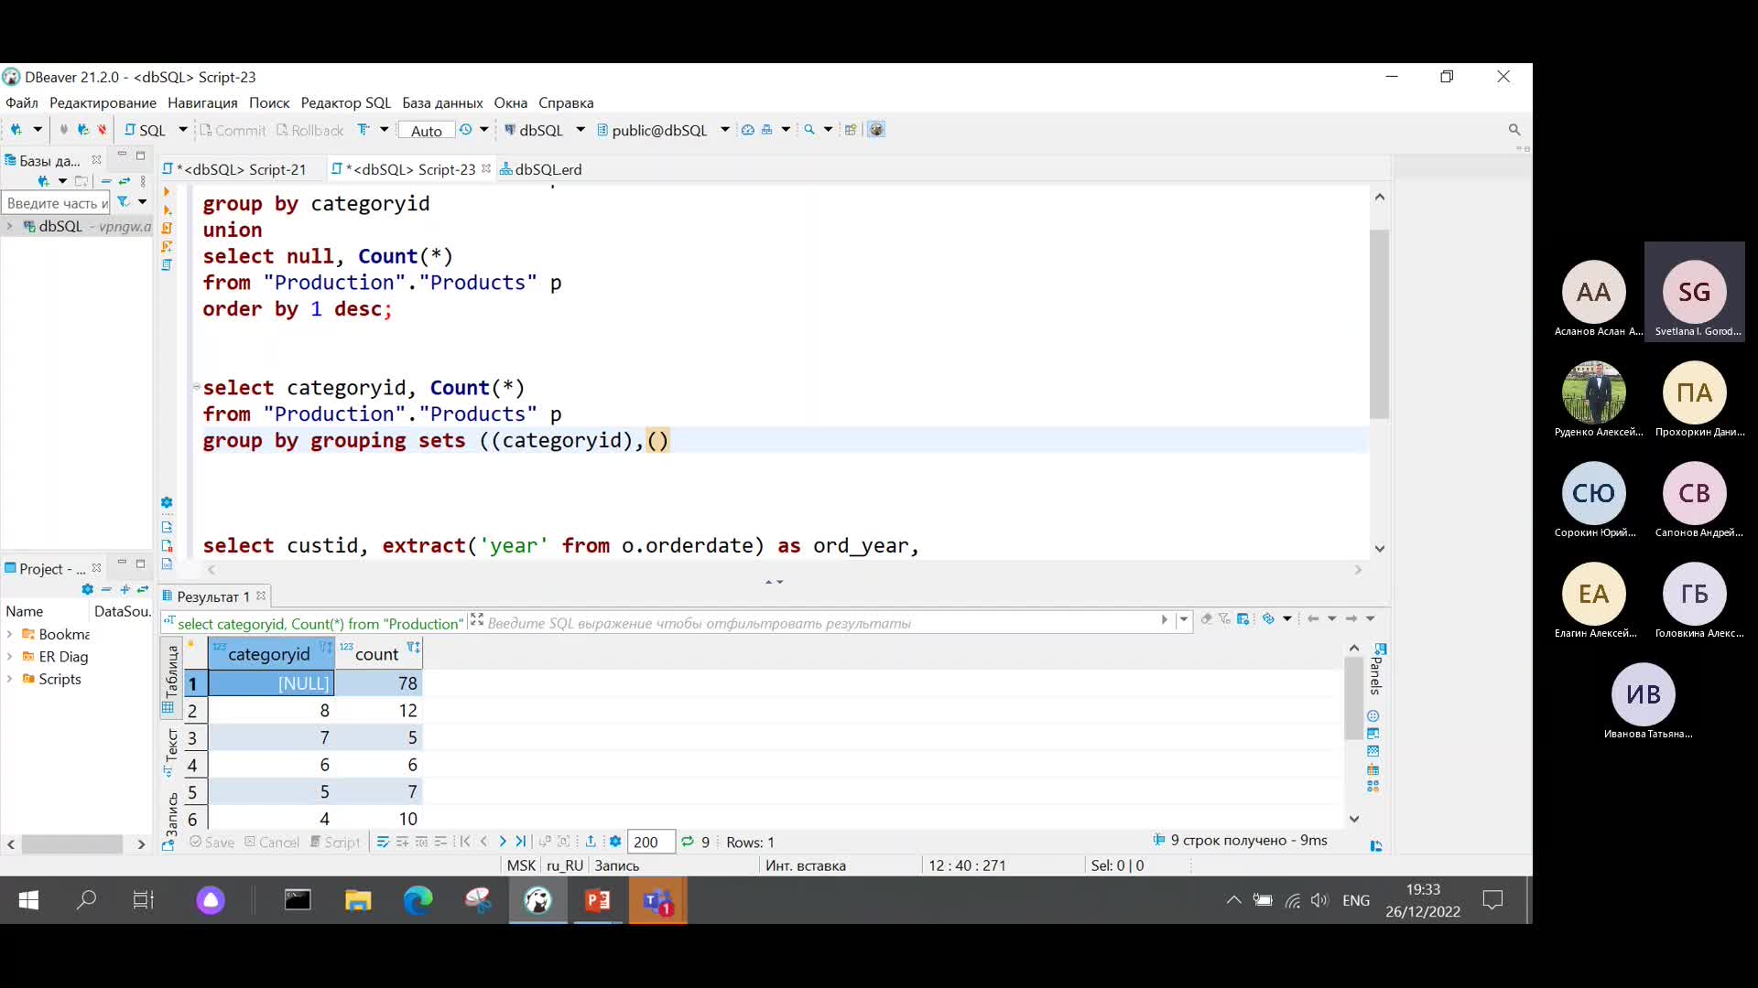Expand the ER Diagrams project folder
Screen dimensions: 1758x988
[x=10, y=657]
